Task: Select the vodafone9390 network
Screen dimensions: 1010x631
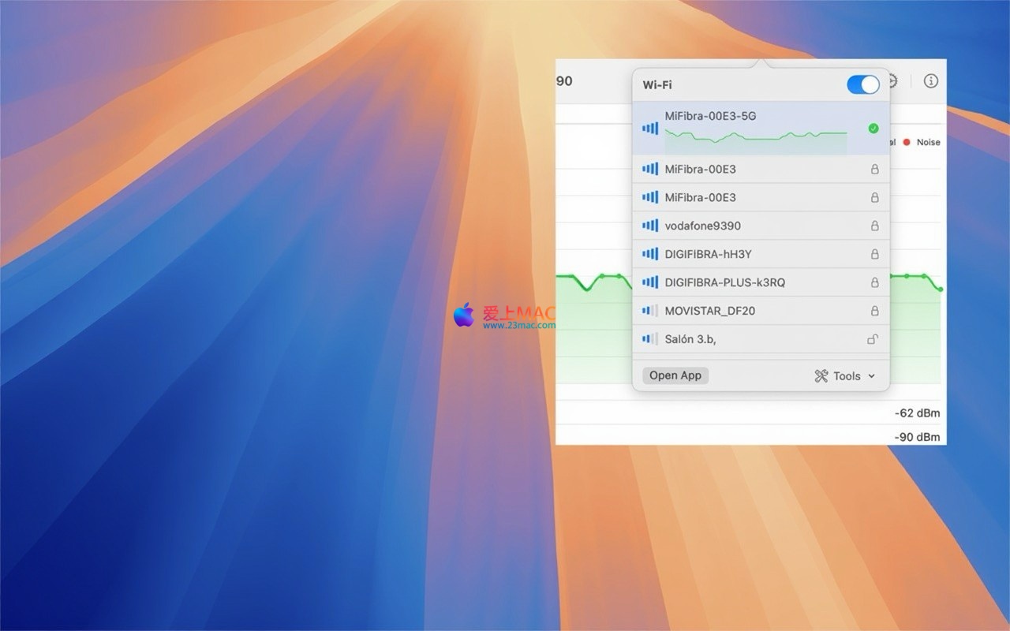Action: [x=702, y=226]
